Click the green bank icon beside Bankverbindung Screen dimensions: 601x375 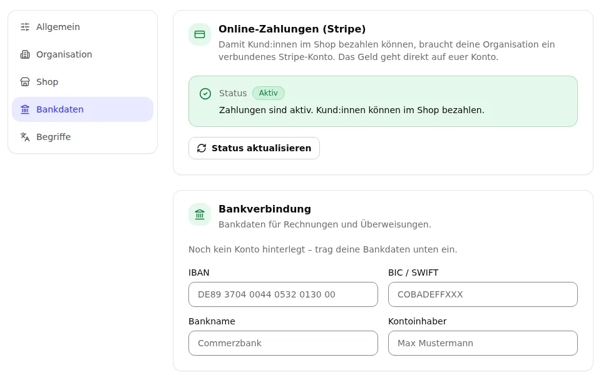tap(200, 214)
